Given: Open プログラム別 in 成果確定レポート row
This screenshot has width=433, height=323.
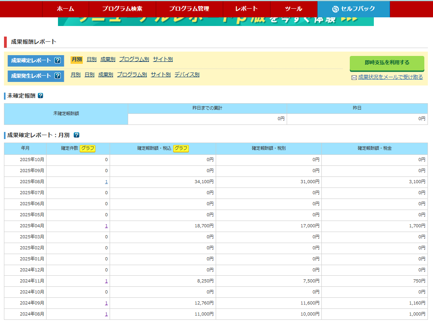Looking at the screenshot, I should pyautogui.click(x=134, y=59).
